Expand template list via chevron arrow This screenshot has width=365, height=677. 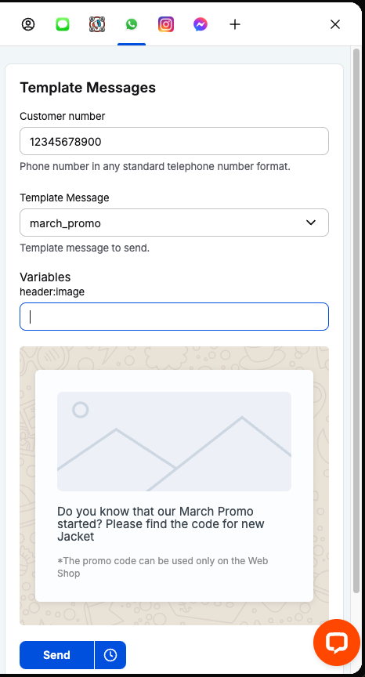[311, 223]
